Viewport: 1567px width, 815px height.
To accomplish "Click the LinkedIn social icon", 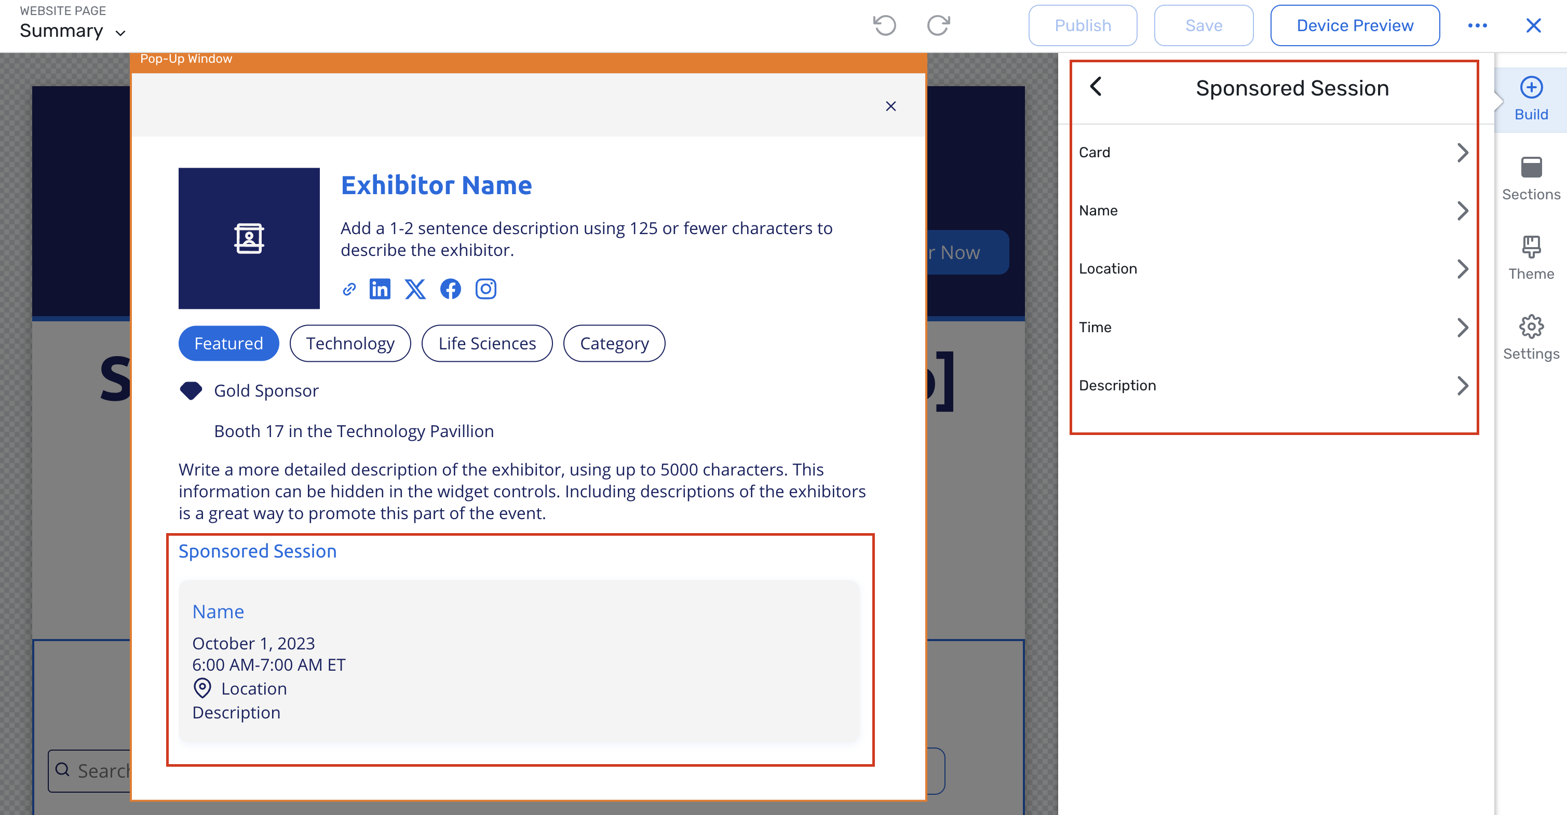I will coord(380,289).
